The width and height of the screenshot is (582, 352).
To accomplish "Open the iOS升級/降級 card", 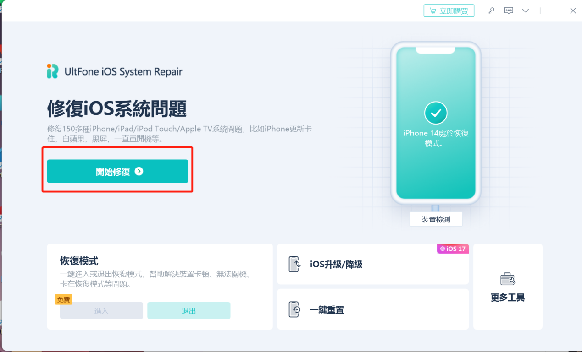I will [x=373, y=264].
